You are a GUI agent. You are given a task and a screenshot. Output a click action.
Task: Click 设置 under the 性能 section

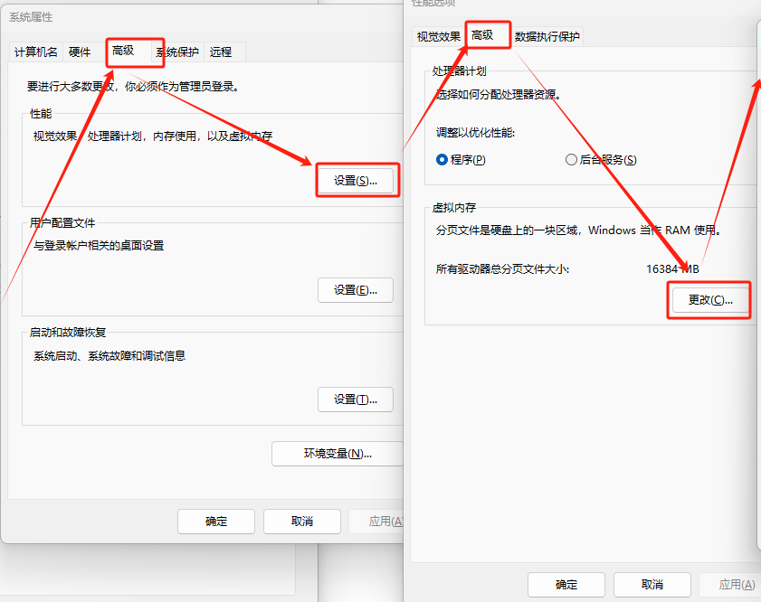[357, 181]
